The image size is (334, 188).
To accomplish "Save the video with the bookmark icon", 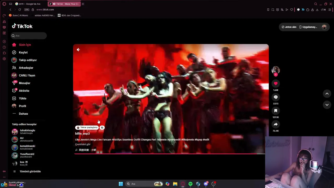I will 276,111.
